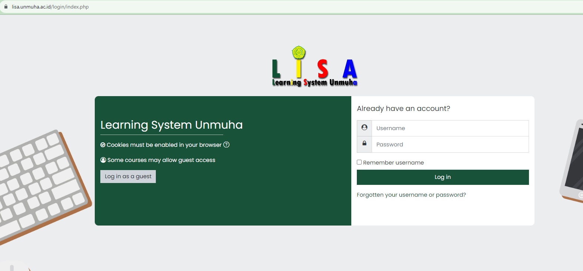Click the user icon beside Username field

364,128
